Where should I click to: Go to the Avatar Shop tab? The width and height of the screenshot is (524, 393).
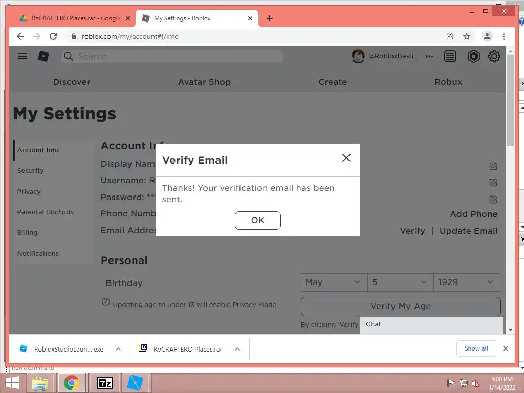tap(204, 82)
